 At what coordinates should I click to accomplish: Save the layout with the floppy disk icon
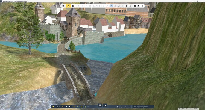pos(73,6)
